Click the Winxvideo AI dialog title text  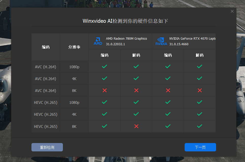tap(125, 21)
